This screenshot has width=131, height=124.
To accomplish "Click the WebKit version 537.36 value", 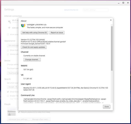I will click(28, 69).
